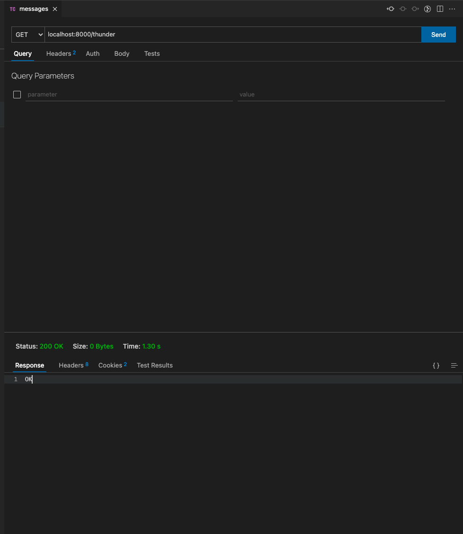
Task: Select the Query tab
Action: click(23, 54)
